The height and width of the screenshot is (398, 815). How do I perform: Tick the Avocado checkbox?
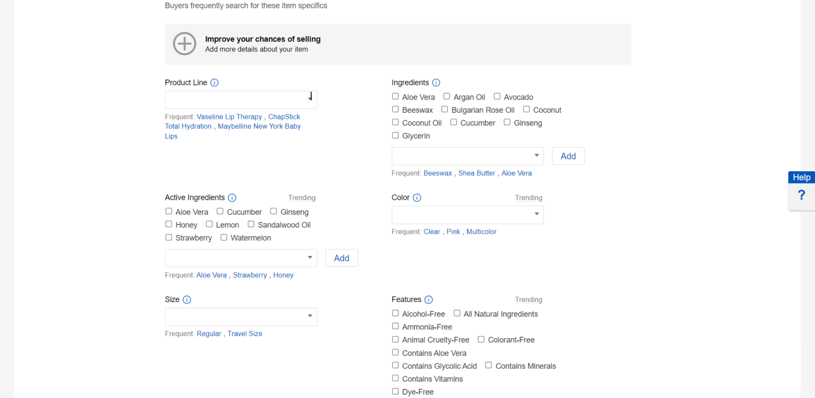(497, 96)
